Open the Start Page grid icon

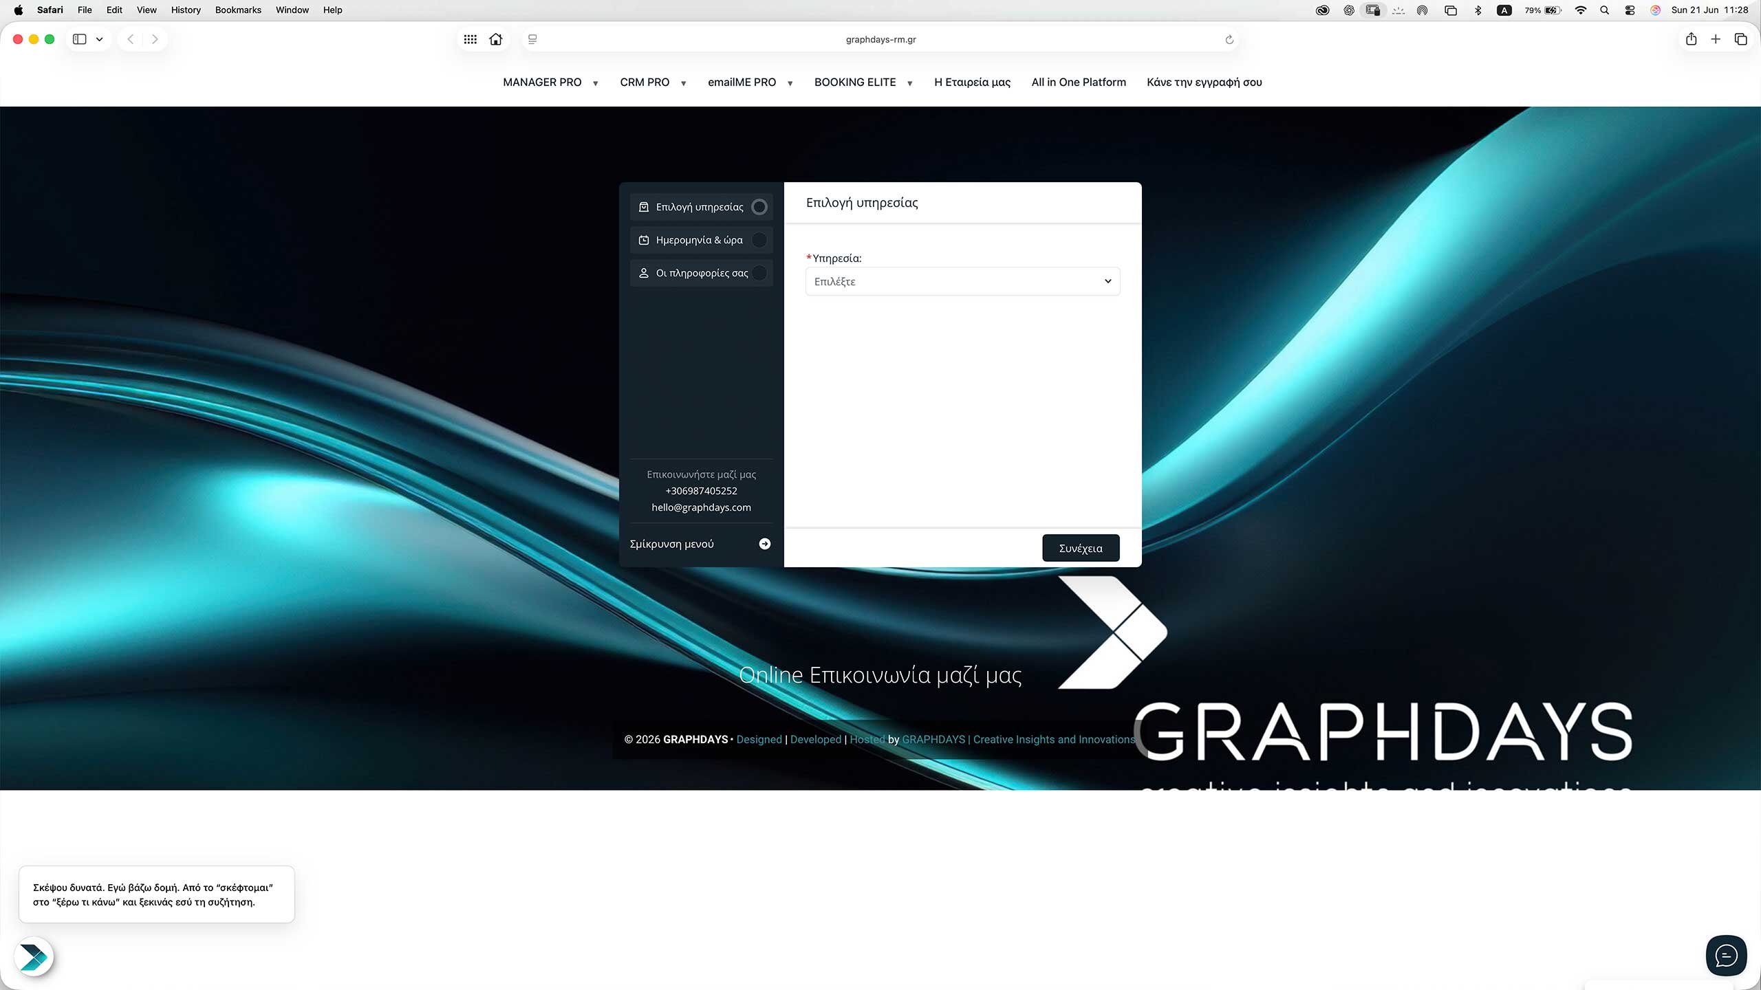(x=471, y=39)
